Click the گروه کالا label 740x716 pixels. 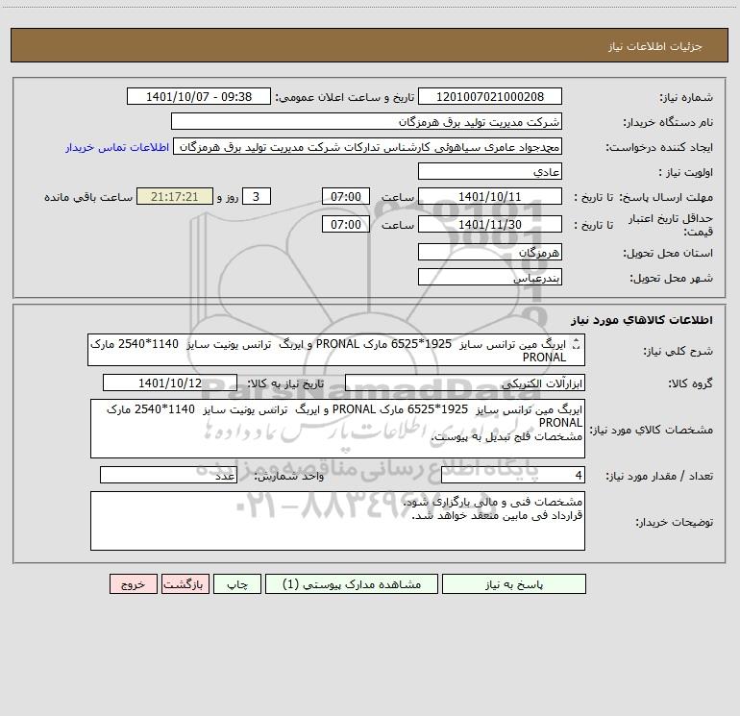click(690, 383)
